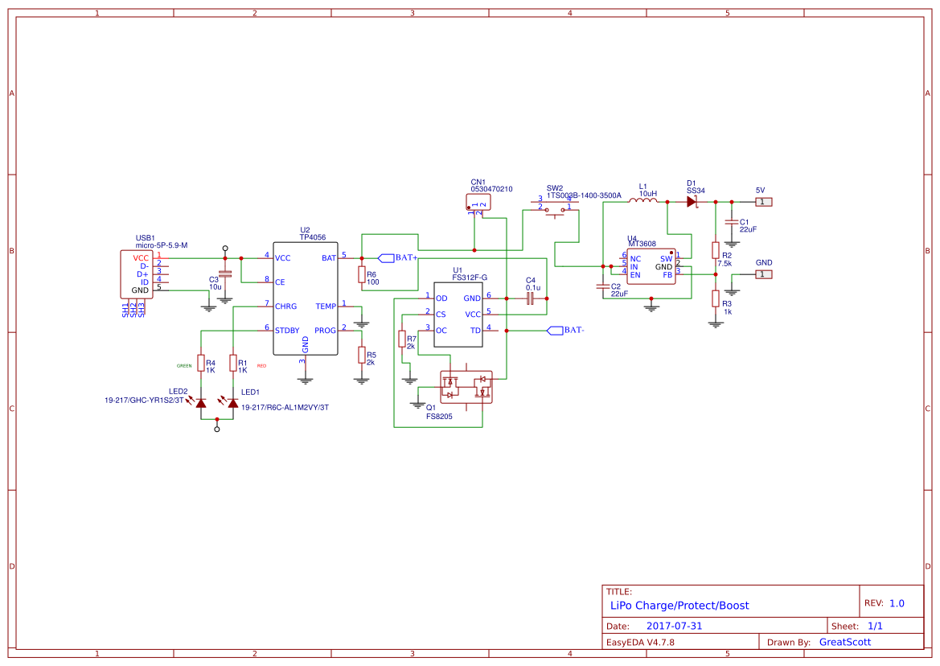Select the U1 FS312F-G protection IC
The image size is (940, 666).
coord(458,314)
